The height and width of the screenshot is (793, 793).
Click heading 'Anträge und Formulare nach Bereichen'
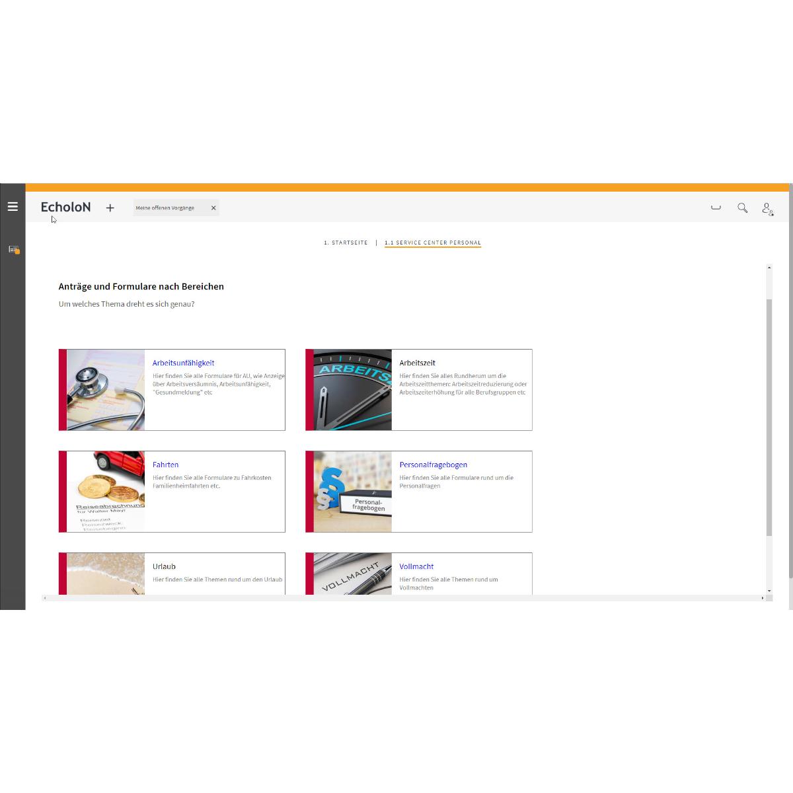(x=141, y=286)
